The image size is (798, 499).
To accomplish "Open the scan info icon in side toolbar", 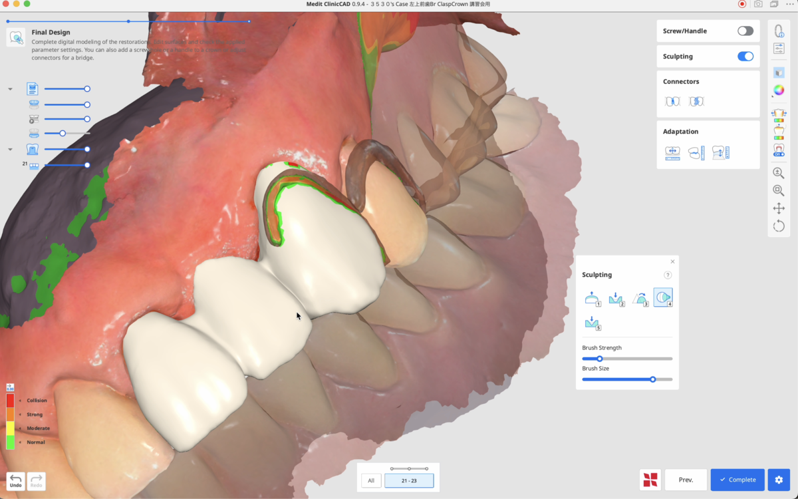I will tap(779, 31).
